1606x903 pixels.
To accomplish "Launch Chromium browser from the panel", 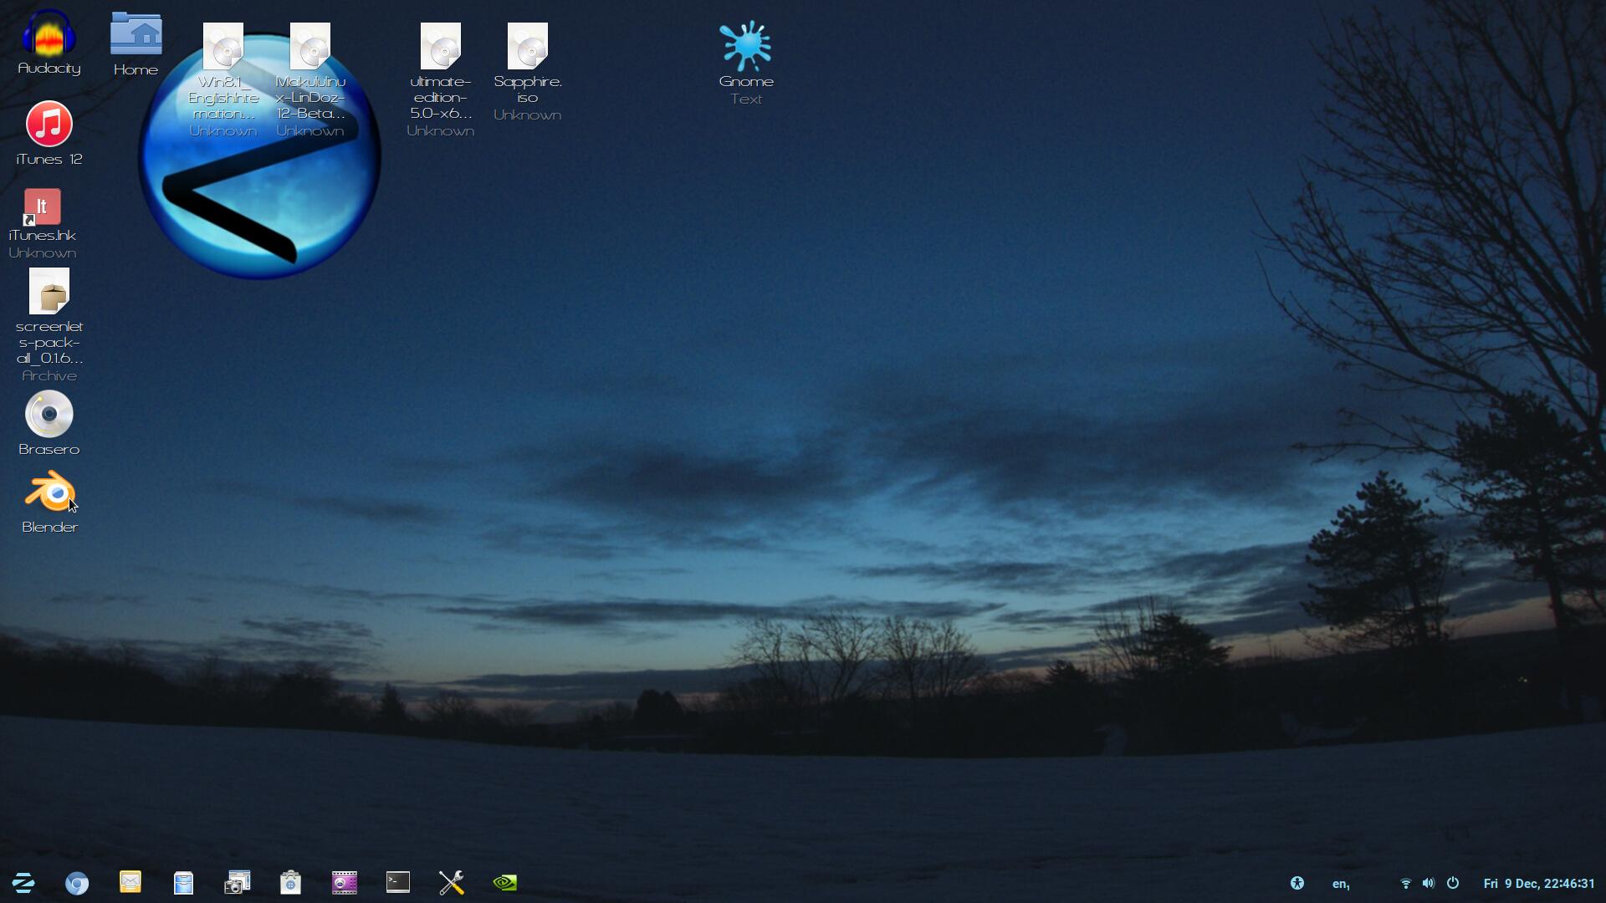I will 77,883.
